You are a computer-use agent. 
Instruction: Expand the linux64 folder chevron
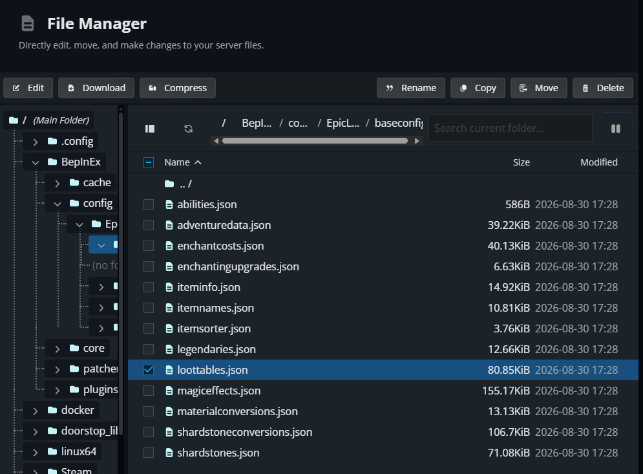pos(36,452)
